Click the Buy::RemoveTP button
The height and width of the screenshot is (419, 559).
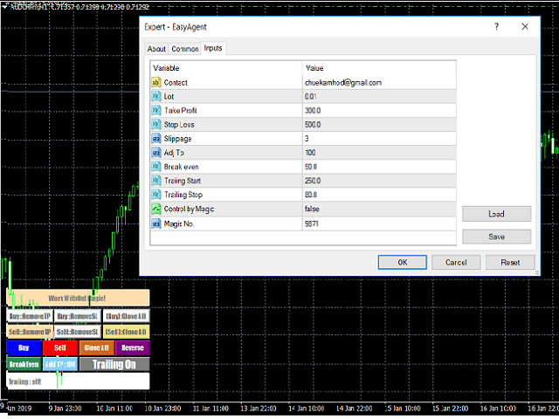click(30, 316)
